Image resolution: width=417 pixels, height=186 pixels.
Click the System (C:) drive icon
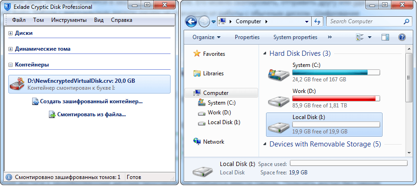click(279, 74)
